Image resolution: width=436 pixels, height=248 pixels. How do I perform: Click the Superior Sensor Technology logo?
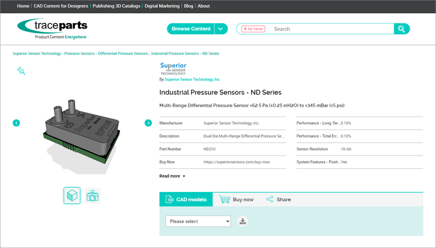pyautogui.click(x=173, y=69)
